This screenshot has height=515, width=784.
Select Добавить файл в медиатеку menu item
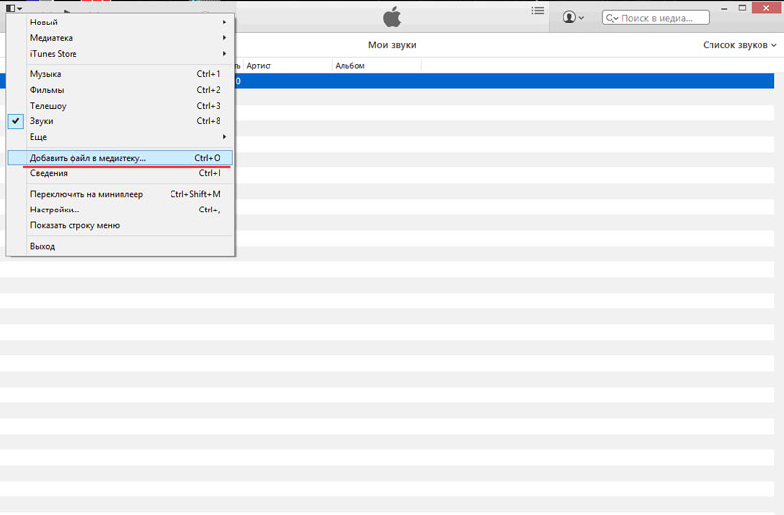[88, 158]
